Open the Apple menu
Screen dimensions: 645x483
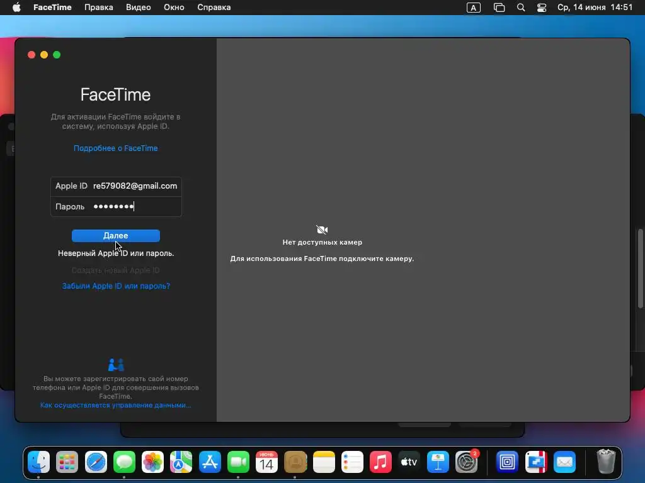[16, 8]
